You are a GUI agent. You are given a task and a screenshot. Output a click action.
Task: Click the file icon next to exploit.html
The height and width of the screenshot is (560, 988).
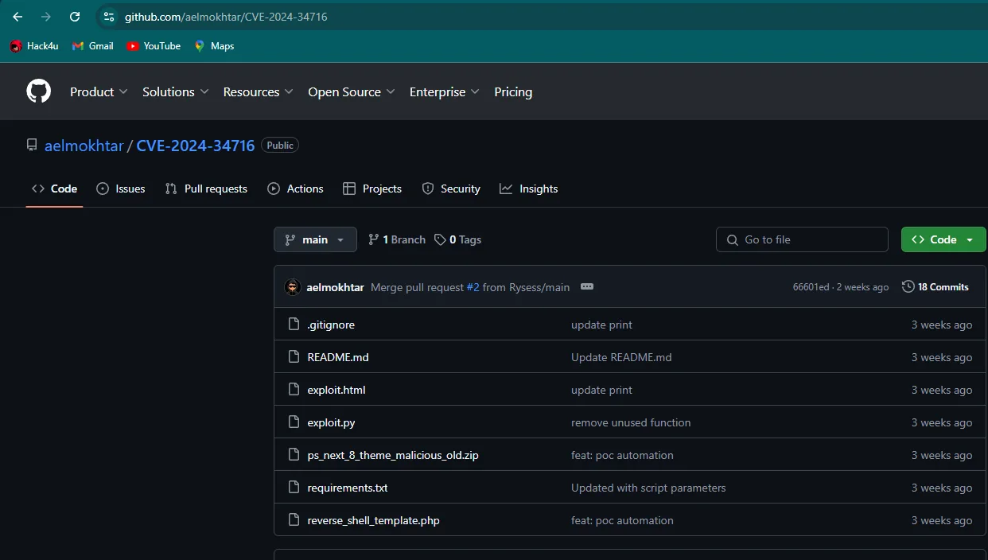(294, 390)
